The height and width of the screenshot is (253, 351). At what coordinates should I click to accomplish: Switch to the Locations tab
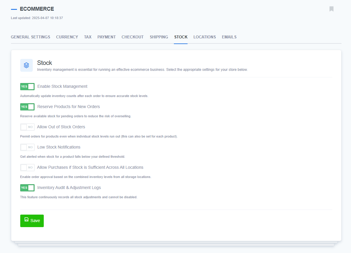point(205,37)
